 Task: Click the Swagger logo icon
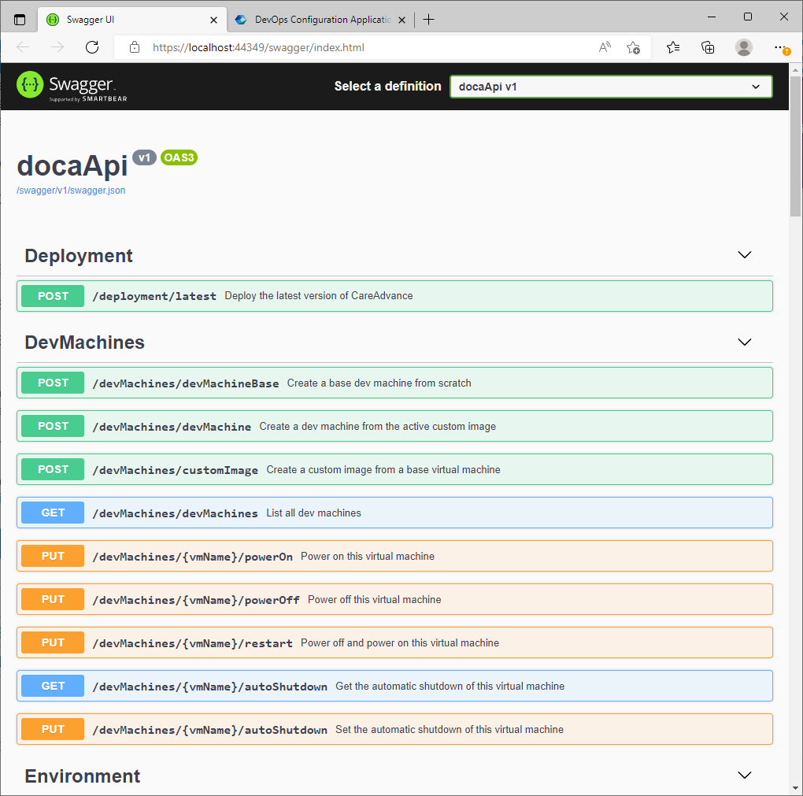click(x=28, y=87)
